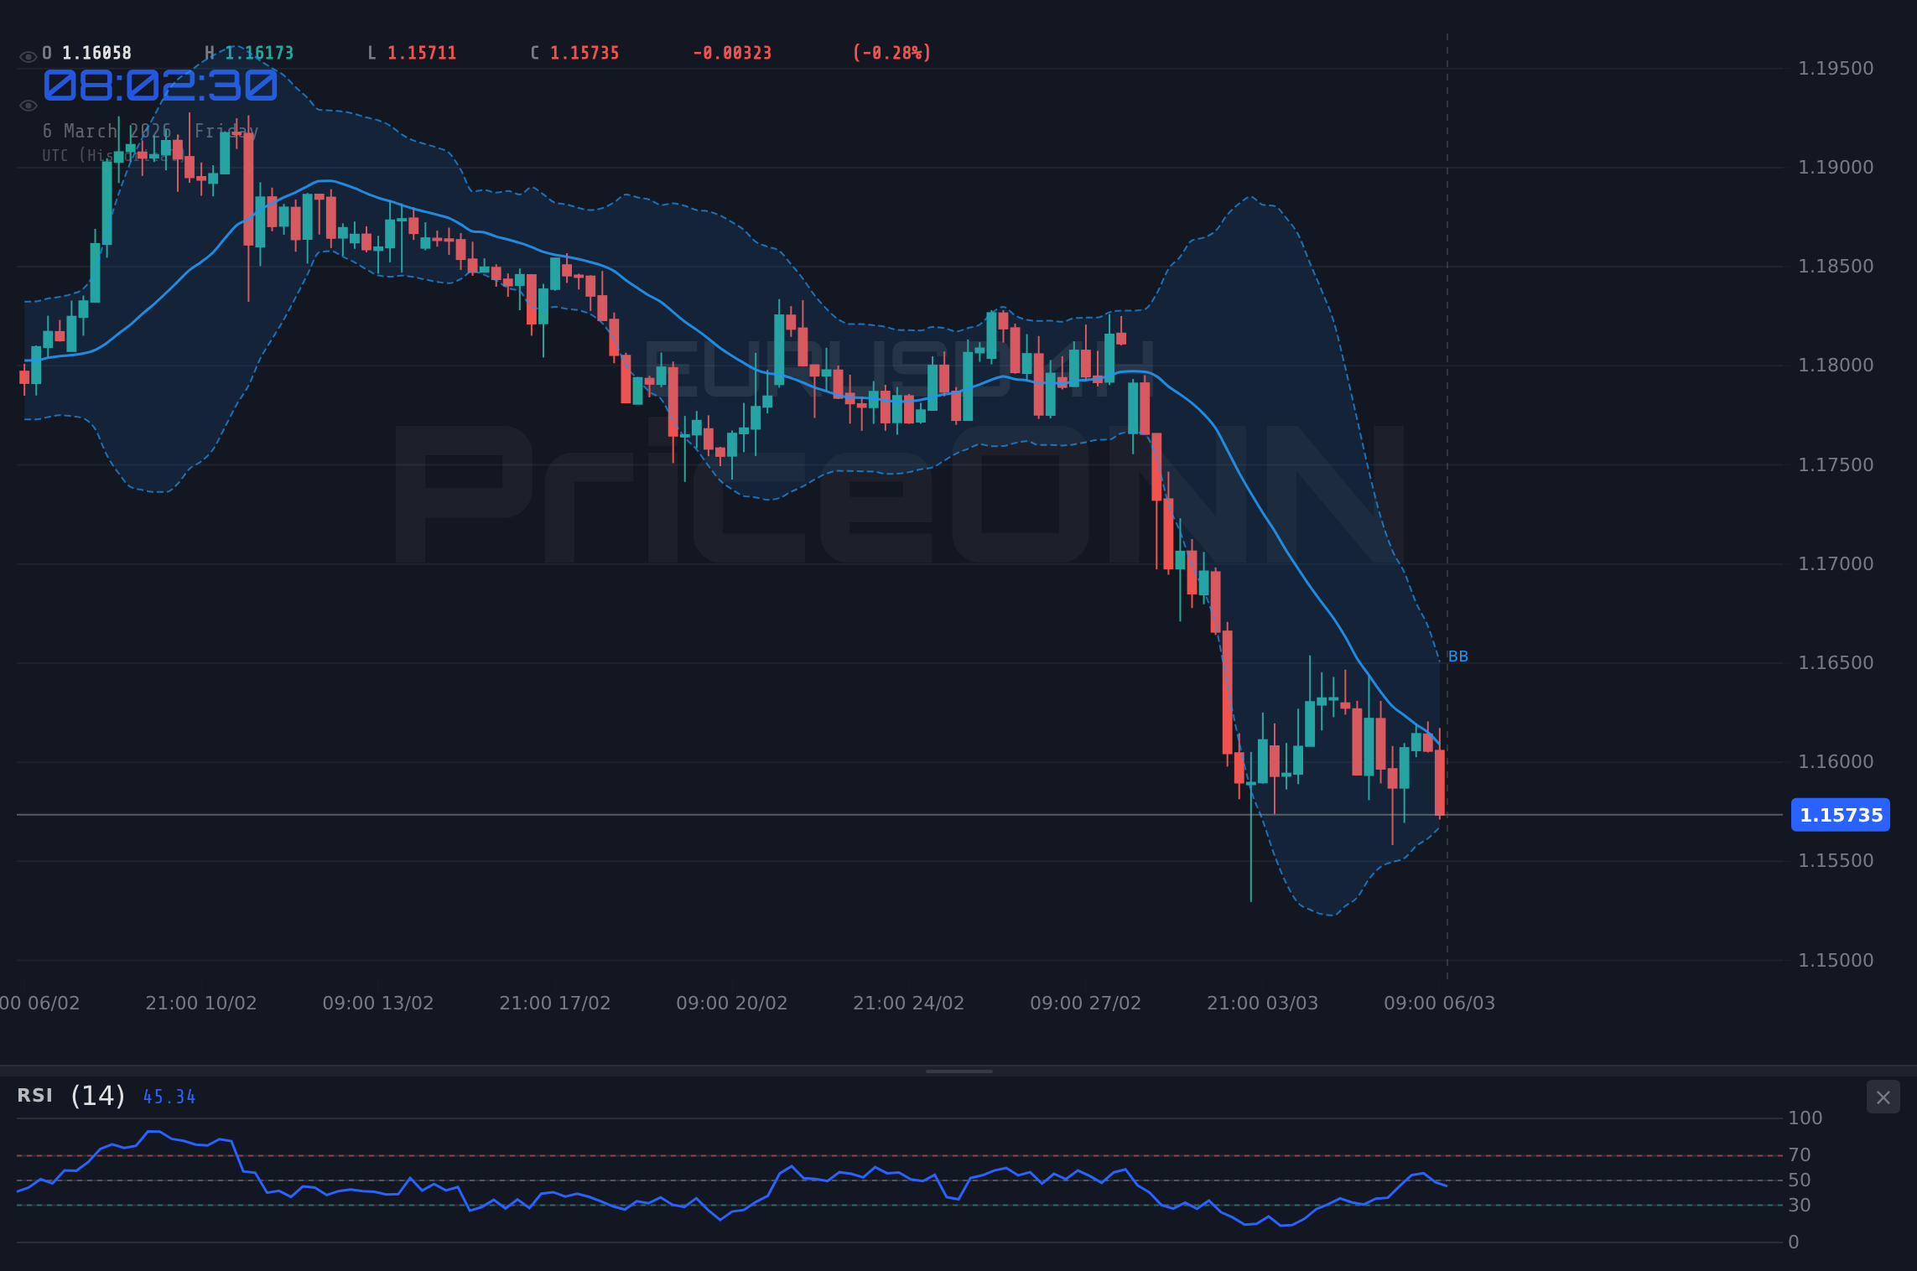The image size is (1917, 1271).
Task: Click the change value -0.00323
Action: point(732,53)
